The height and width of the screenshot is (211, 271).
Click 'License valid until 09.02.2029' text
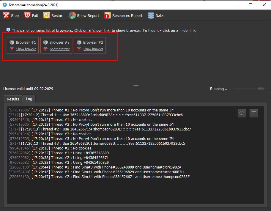tap(28, 89)
